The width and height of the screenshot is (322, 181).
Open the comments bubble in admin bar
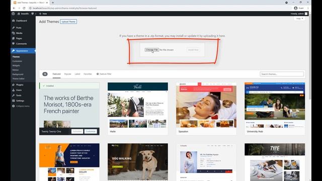point(32,14)
